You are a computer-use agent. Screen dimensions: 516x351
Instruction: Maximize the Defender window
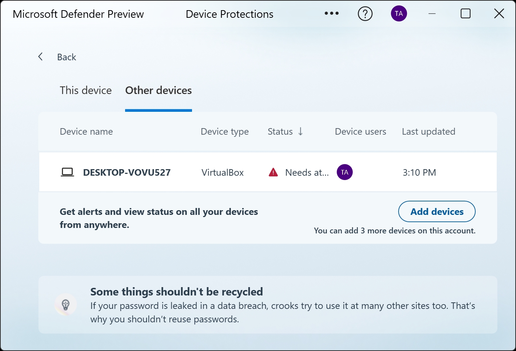[x=465, y=14]
